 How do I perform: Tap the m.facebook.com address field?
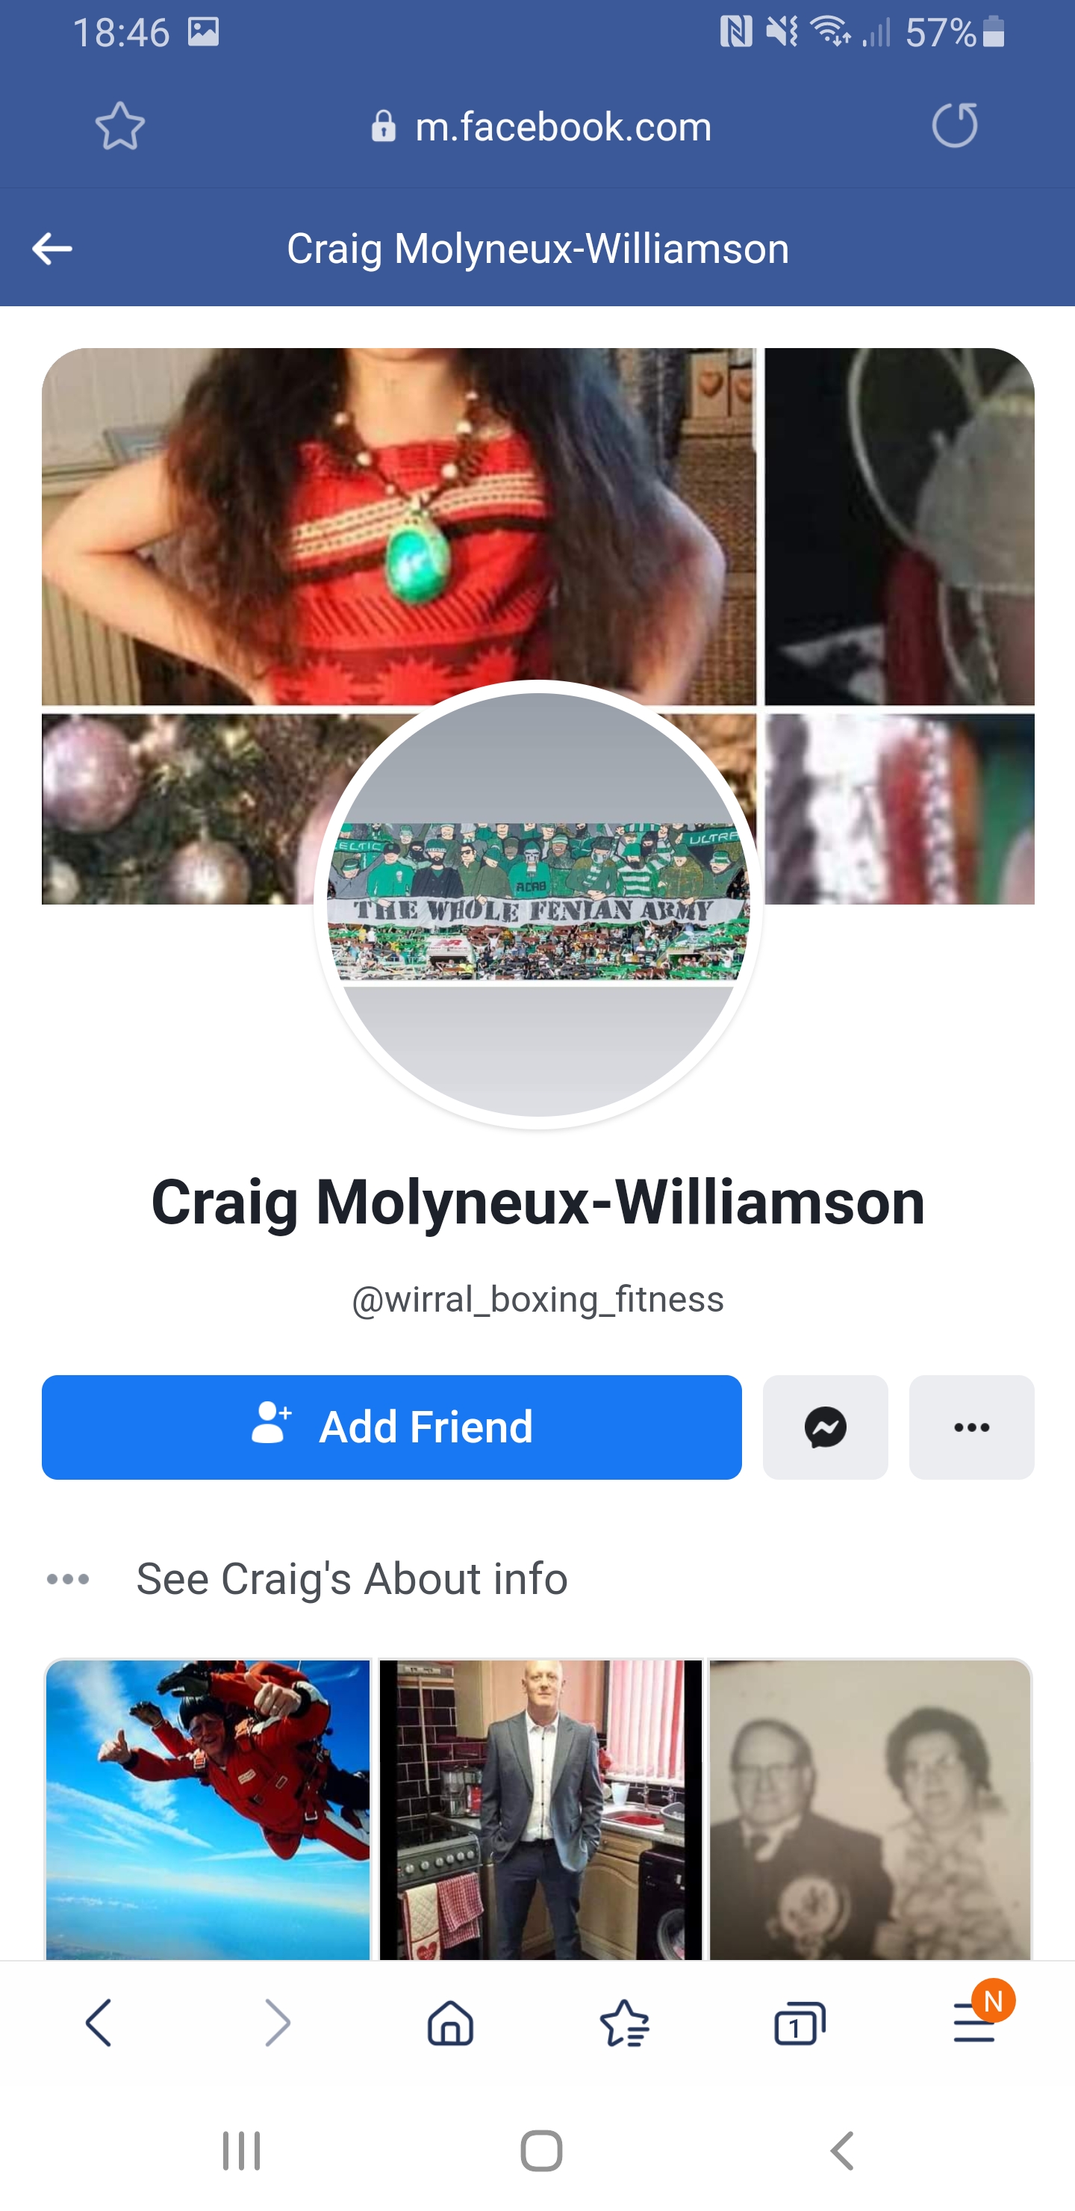[540, 127]
